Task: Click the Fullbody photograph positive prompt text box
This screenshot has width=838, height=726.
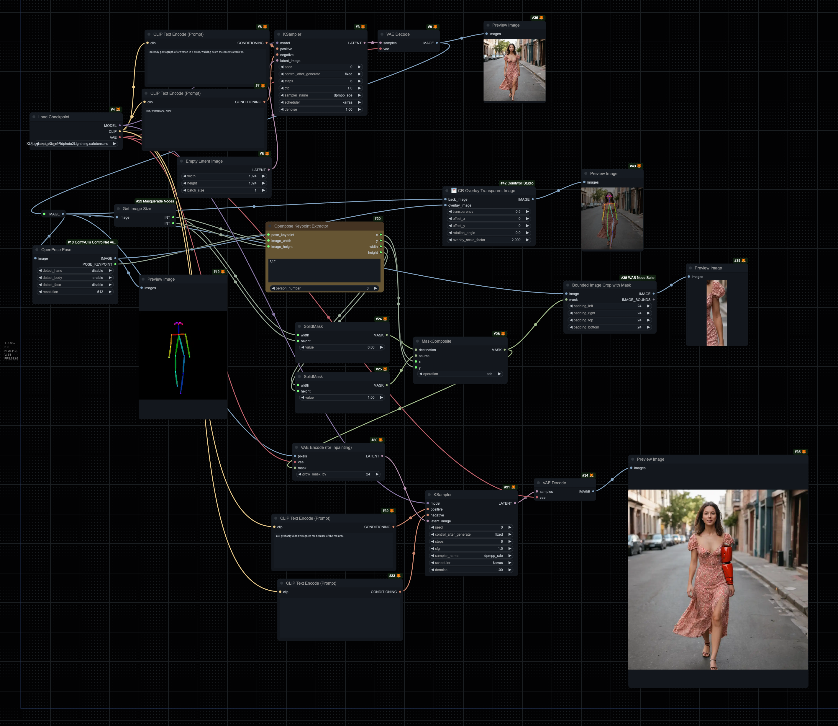Action: point(206,67)
